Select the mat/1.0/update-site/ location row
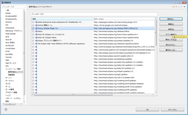Screen dimensions: 188x115 [114, 78]
